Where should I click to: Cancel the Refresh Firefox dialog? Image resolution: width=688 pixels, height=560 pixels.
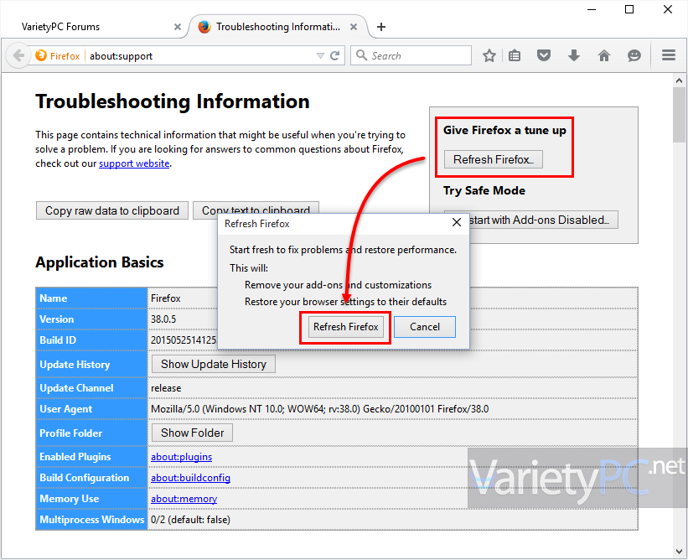[x=424, y=327]
